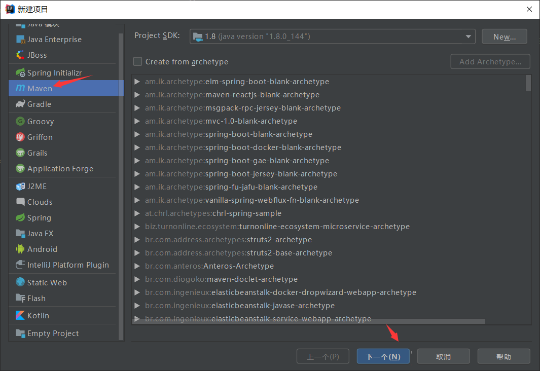This screenshot has height=371, width=540.
Task: Expand the Anteros-Archetype tree node
Action: coord(137,266)
